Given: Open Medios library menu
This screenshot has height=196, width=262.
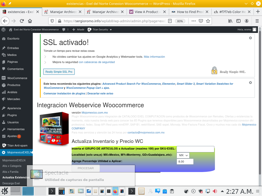Looking at the screenshot, I should [x=12, y=55].
